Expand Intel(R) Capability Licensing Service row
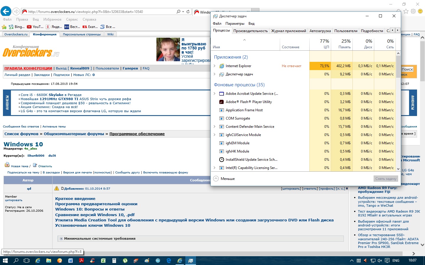425x265 pixels. (x=215, y=168)
